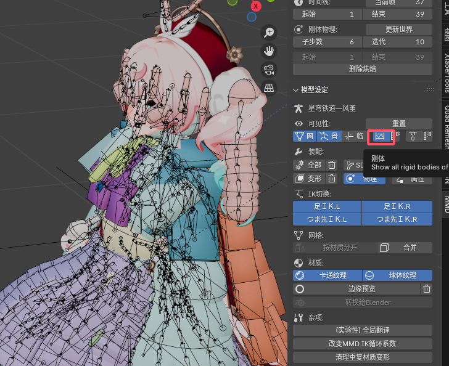Screen dimensions: 449x366
Task: Click 网格 mesh section icon
Action: click(299, 235)
